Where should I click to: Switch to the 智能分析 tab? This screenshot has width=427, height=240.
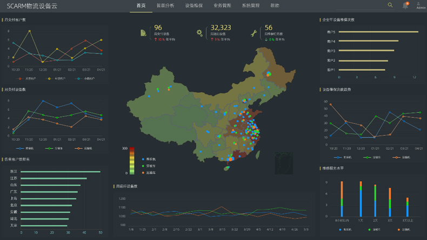tap(165, 5)
